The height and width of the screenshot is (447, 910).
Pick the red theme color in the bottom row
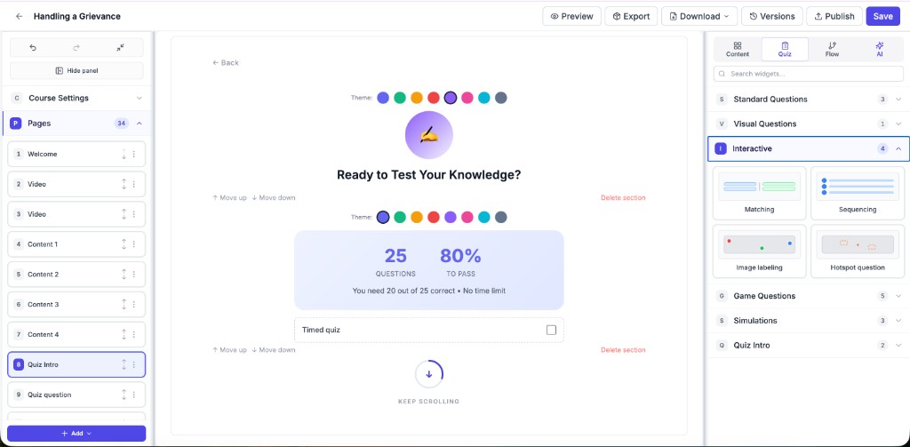[x=434, y=217]
